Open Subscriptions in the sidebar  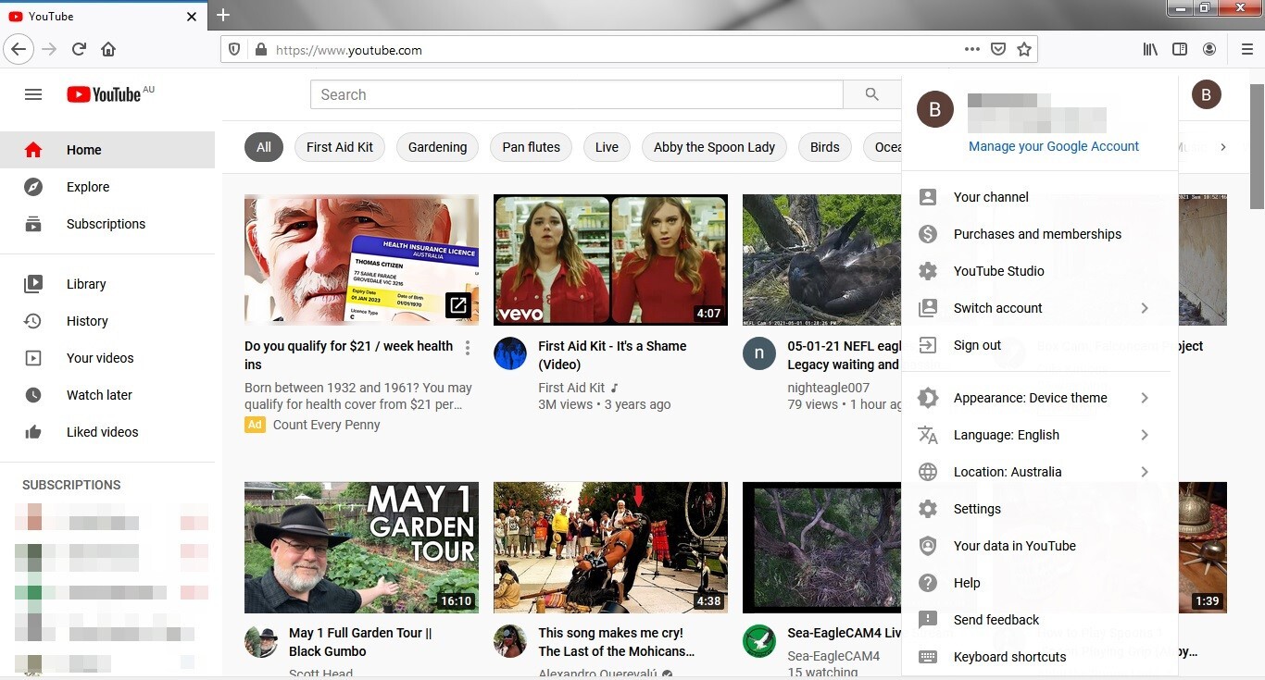click(106, 224)
